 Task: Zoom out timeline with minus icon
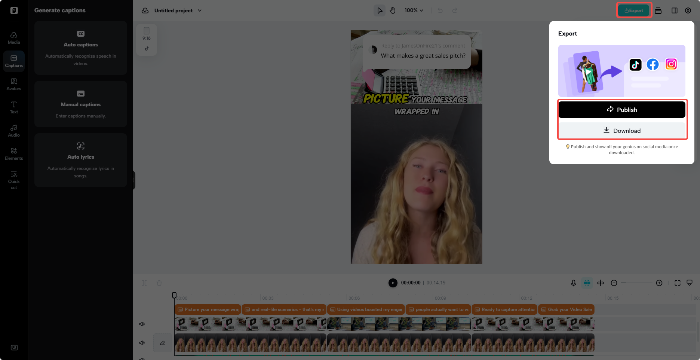pos(614,283)
